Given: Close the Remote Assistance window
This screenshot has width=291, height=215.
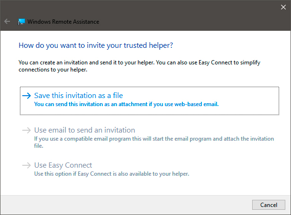Looking at the screenshot, I should [283, 7].
